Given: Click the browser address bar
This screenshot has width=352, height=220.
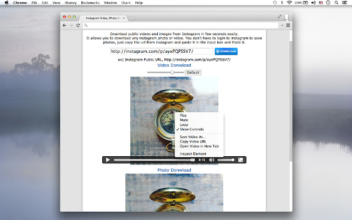Looking at the screenshot, I should [181, 25].
